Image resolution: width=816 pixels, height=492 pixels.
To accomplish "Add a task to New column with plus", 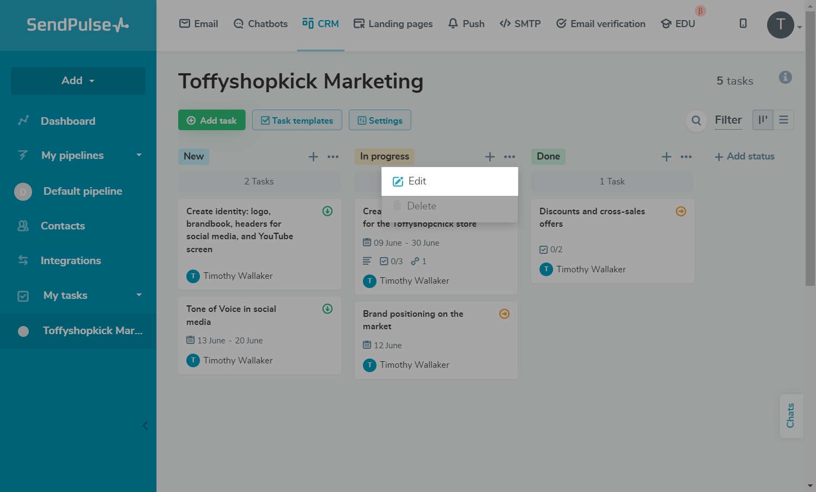I will [x=313, y=157].
